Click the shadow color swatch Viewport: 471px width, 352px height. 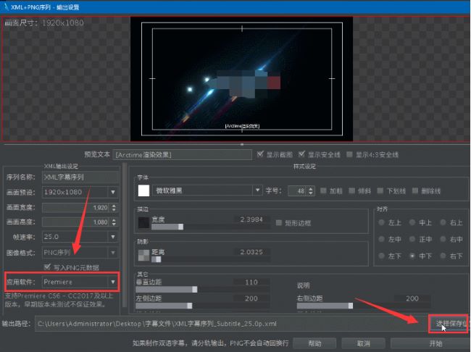click(x=143, y=254)
